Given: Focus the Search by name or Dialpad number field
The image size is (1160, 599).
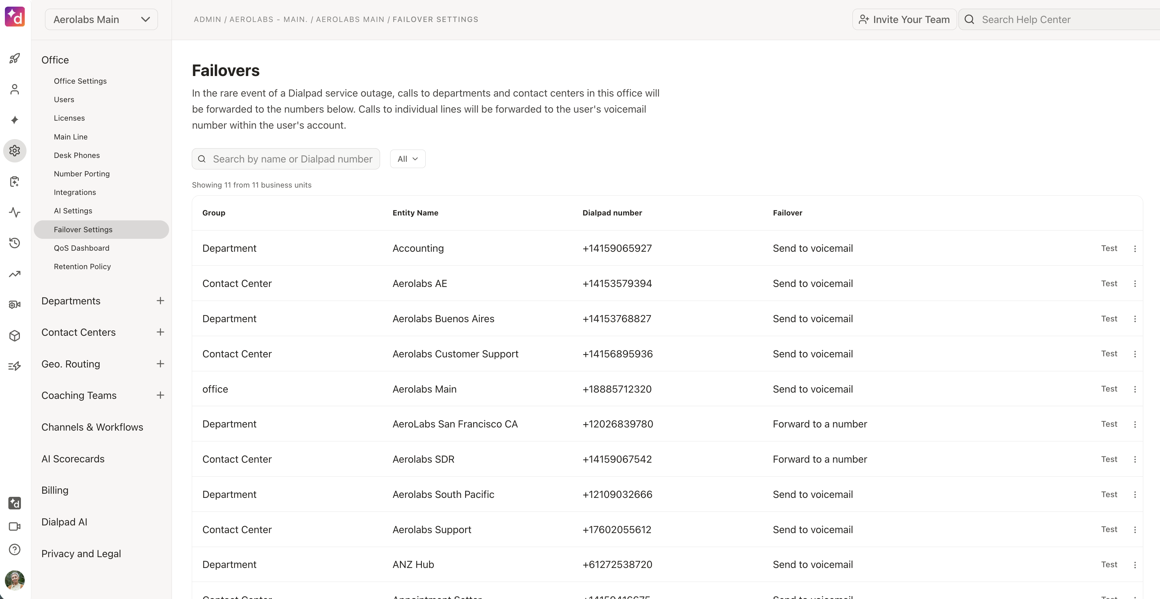Looking at the screenshot, I should [x=286, y=159].
